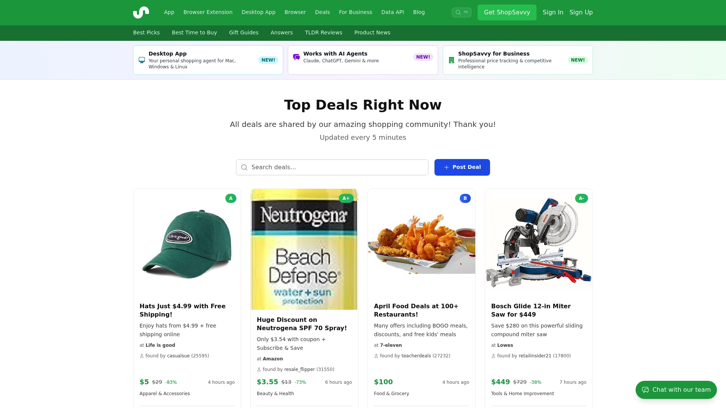Switch to the Gift Guides tab

click(244, 32)
